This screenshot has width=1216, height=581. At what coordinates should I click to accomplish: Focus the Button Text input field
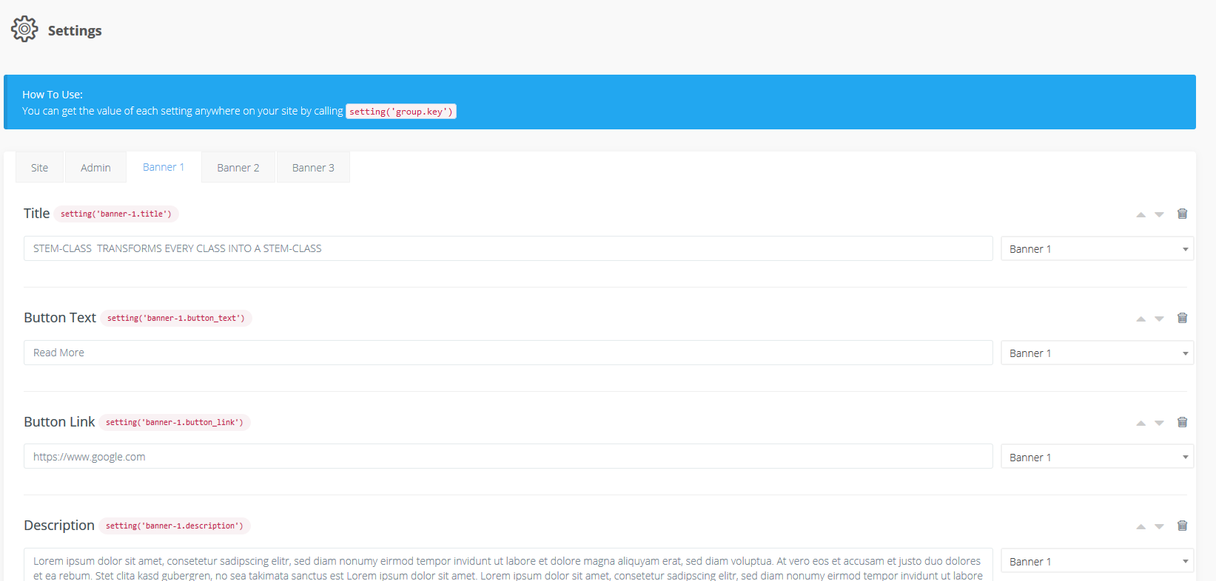pyautogui.click(x=508, y=353)
